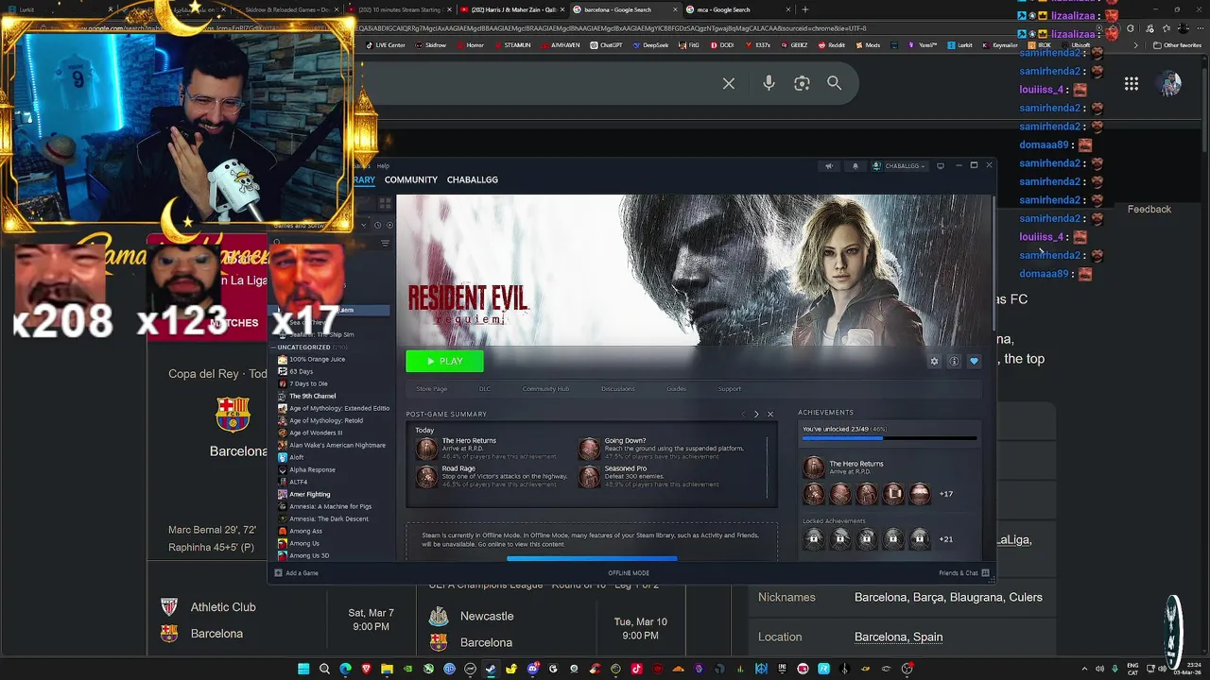Open the ChatGPT bookmark

(x=606, y=45)
